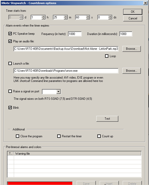Click the minutes field showing 25

[x=59, y=17]
